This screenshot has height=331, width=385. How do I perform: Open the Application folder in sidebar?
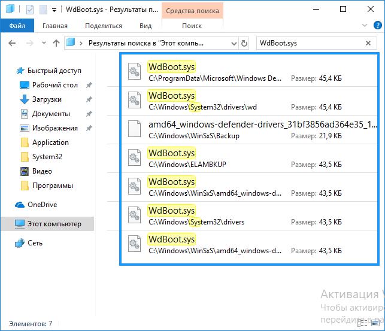[45, 142]
